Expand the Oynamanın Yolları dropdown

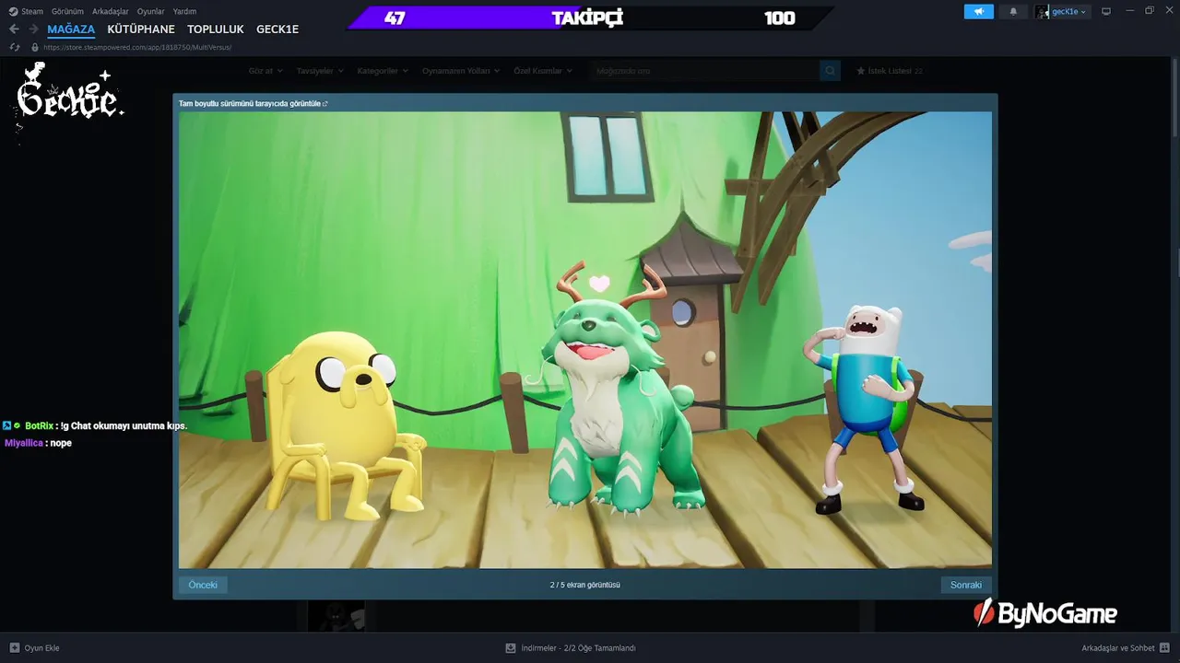pyautogui.click(x=461, y=71)
